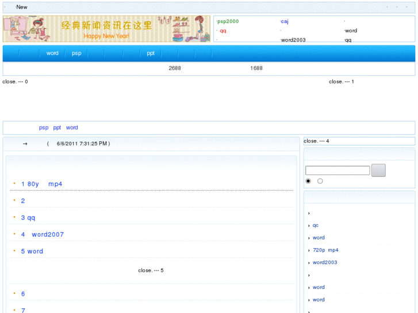The image size is (418, 313).
Task: Open the "1 80y mp4" list entry
Action: coord(41,184)
